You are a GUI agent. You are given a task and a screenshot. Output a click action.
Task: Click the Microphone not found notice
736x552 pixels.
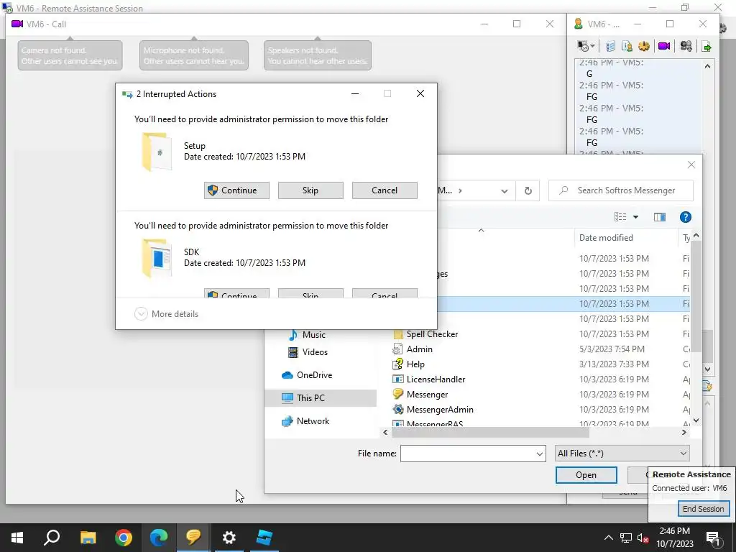194,55
